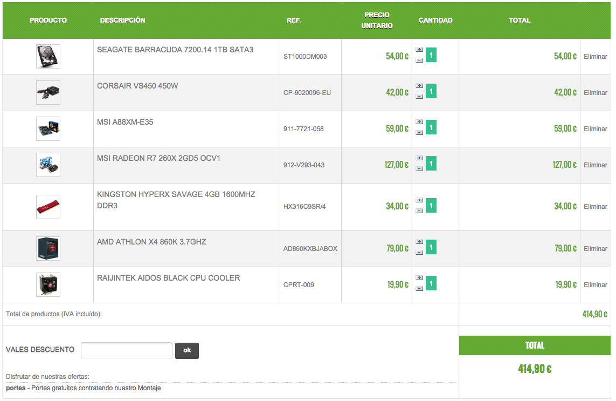Remove Seagate Barracuda with Eliminar
This screenshot has height=401, width=616.
[595, 57]
